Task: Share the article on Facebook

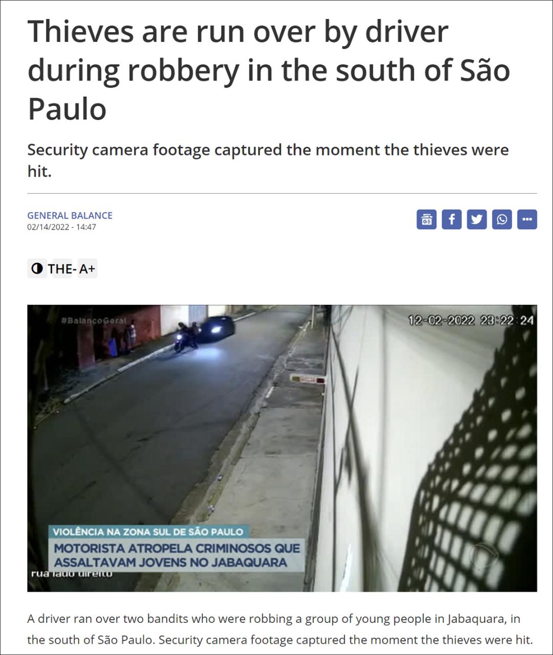Action: click(452, 219)
